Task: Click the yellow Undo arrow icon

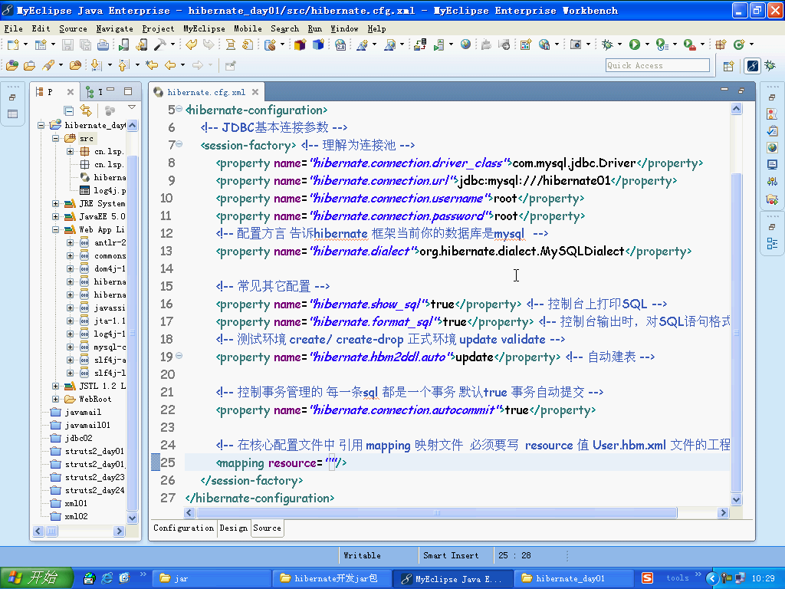Action: (191, 45)
